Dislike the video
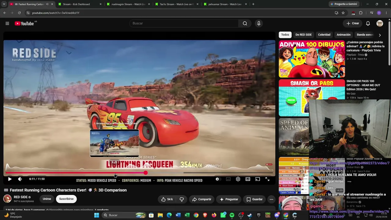This screenshot has width=391, height=220. (x=182, y=199)
